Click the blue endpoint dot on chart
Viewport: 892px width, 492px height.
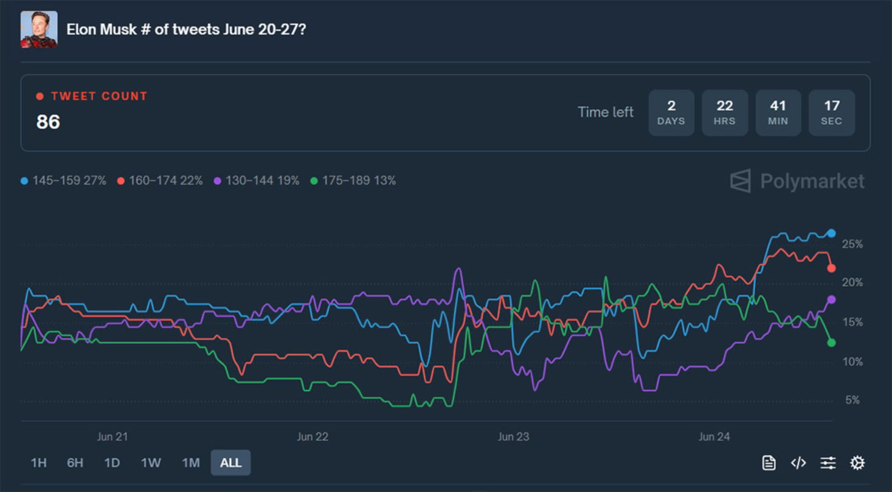831,233
